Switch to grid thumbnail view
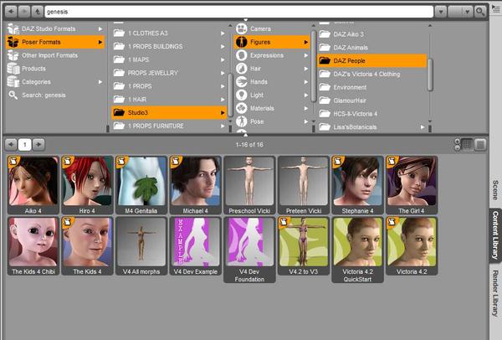The width and height of the screenshot is (502, 340). tap(467, 145)
